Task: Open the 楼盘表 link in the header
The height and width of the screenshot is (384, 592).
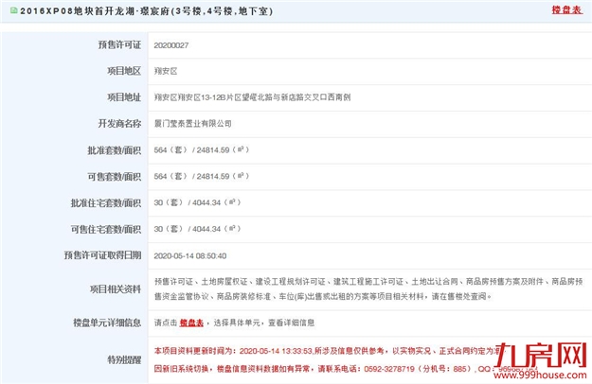Action: [566, 9]
